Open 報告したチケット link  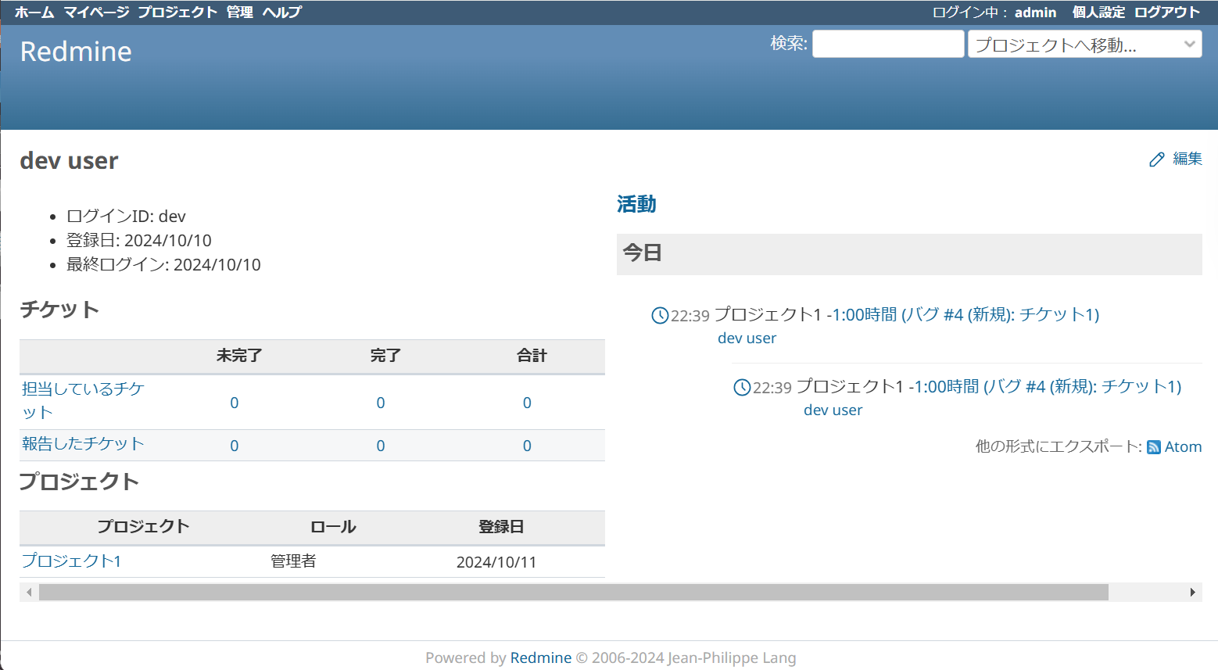point(83,443)
